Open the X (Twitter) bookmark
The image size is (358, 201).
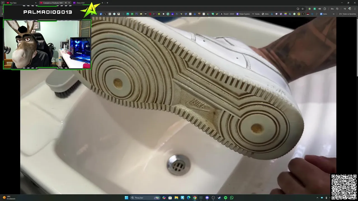click(105, 14)
